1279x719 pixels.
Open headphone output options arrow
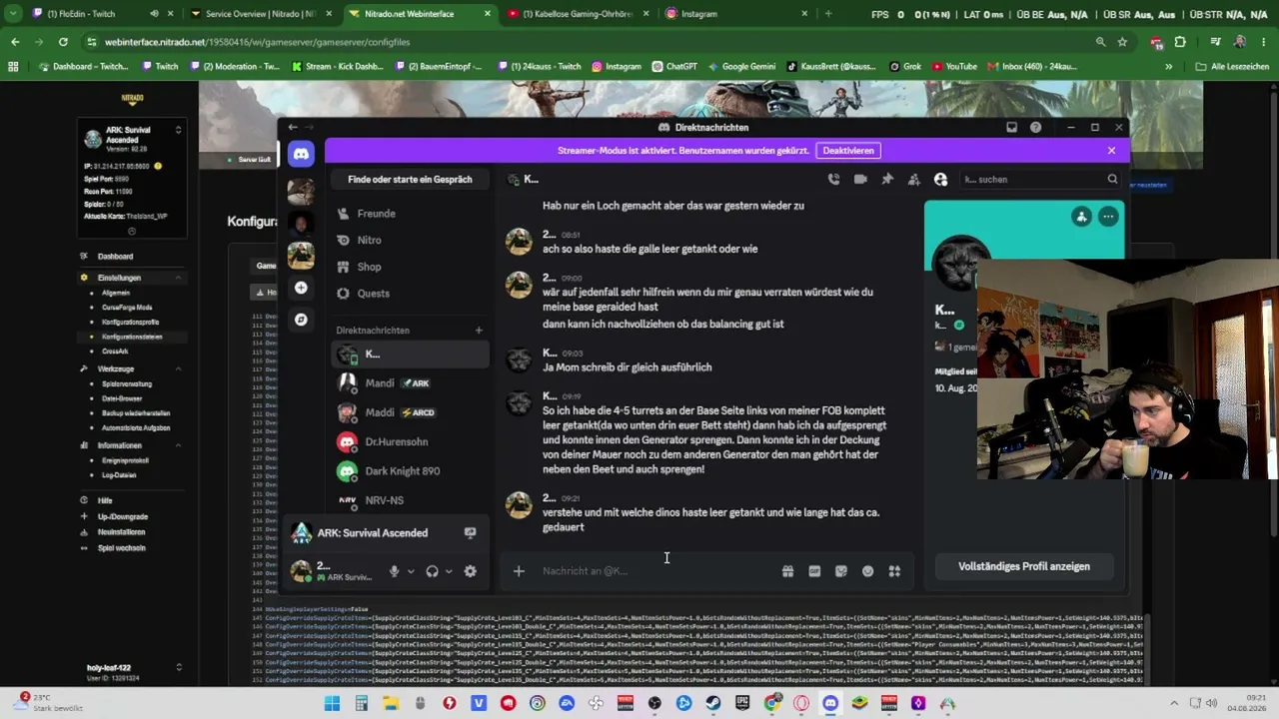pyautogui.click(x=449, y=571)
